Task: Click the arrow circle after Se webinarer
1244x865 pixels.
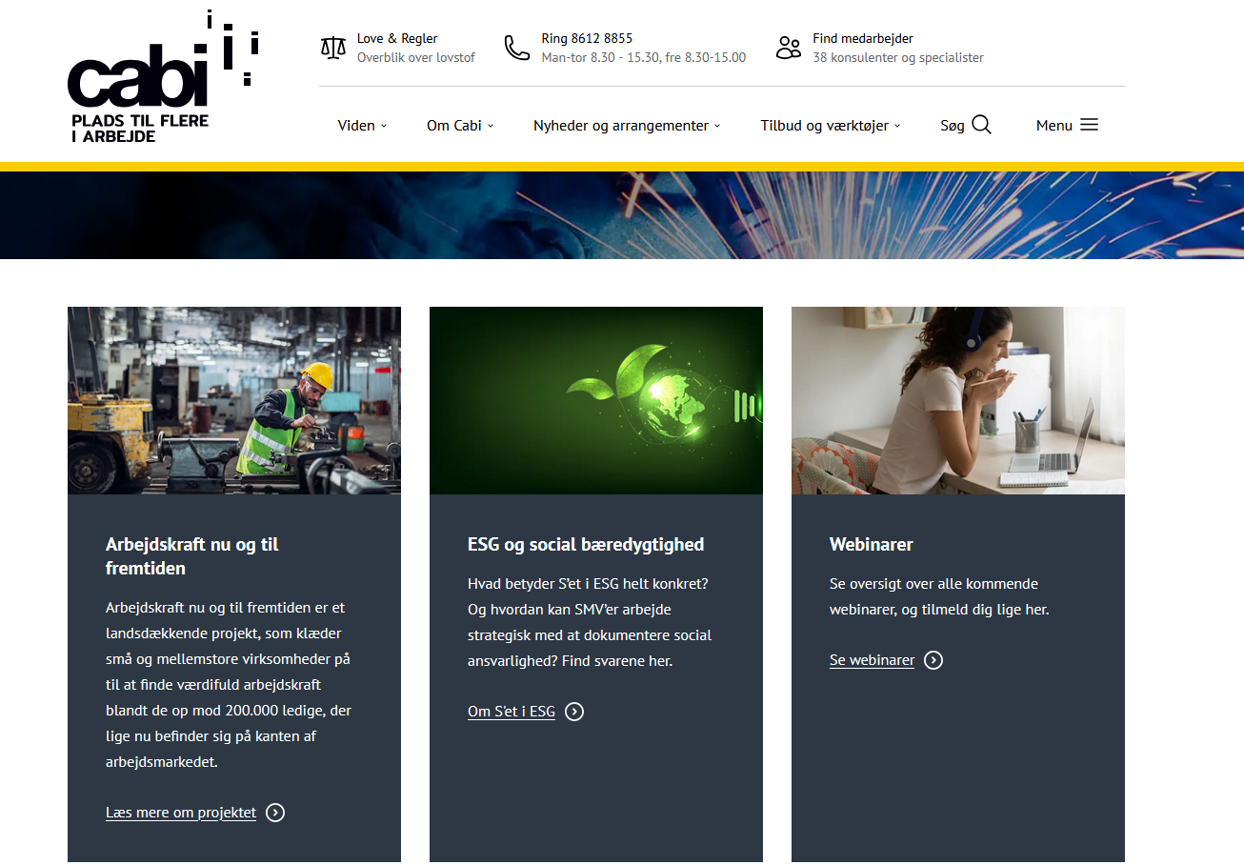Action: pos(933,660)
